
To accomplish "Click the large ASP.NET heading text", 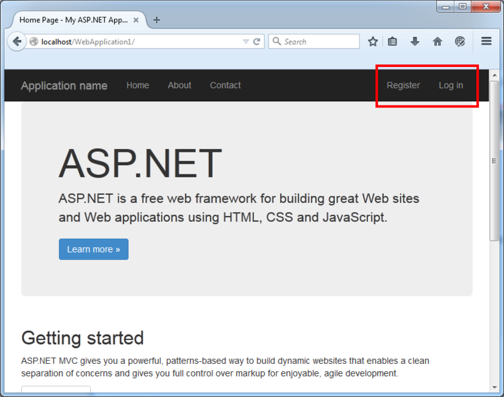I will click(140, 163).
